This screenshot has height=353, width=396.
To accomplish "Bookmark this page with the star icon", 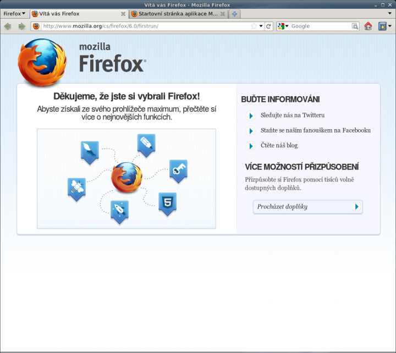I will click(254, 26).
